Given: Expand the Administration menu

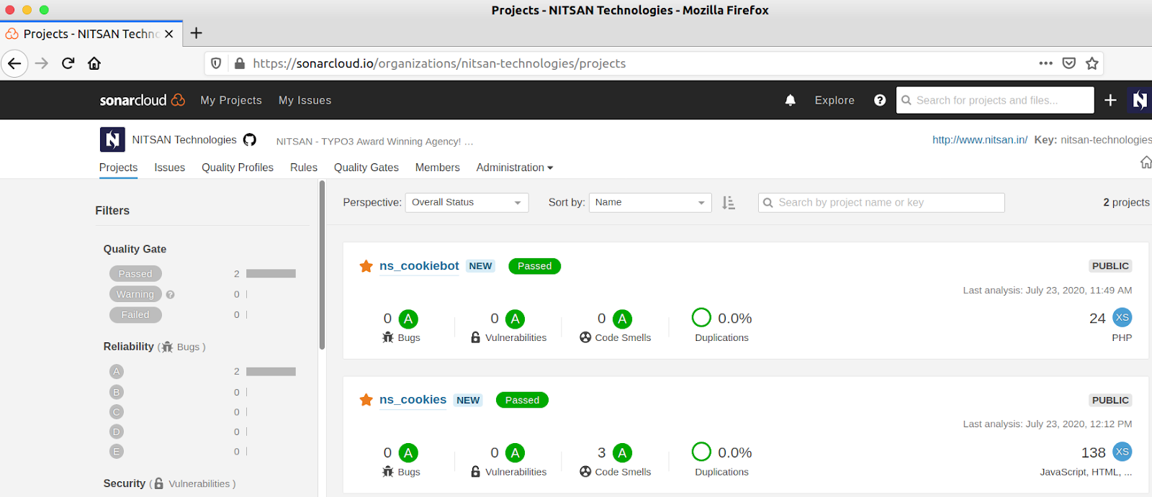Looking at the screenshot, I should [514, 168].
